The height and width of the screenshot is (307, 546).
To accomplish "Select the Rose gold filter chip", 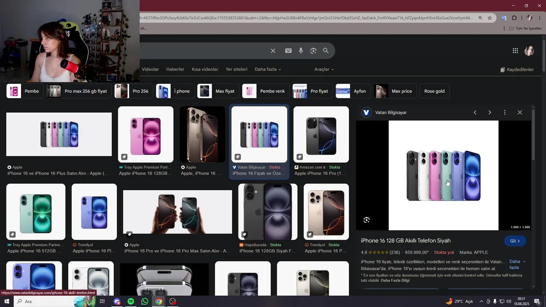I will pyautogui.click(x=434, y=91).
